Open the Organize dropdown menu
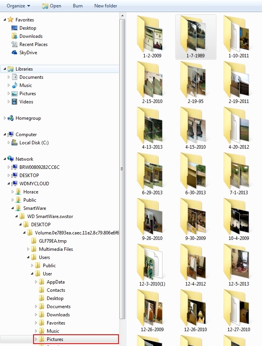Screen dimensions: 262x346 pos(18,6)
